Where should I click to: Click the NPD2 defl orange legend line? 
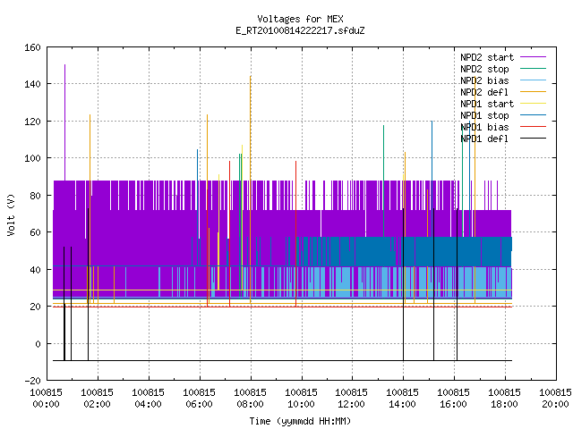click(533, 92)
